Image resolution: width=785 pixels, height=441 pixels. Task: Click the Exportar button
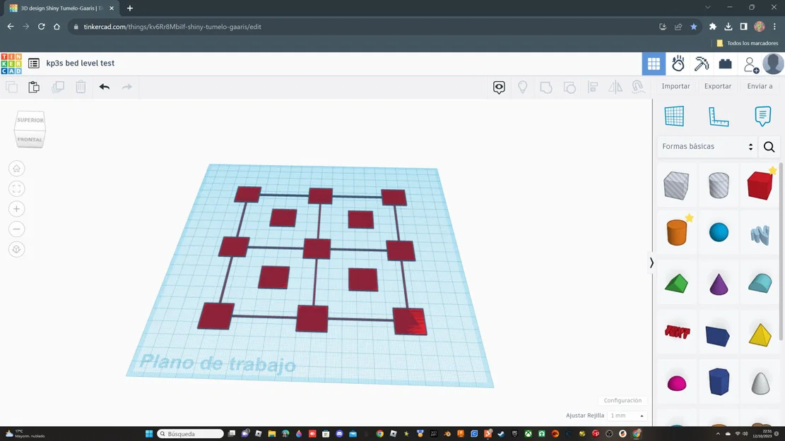pyautogui.click(x=717, y=86)
